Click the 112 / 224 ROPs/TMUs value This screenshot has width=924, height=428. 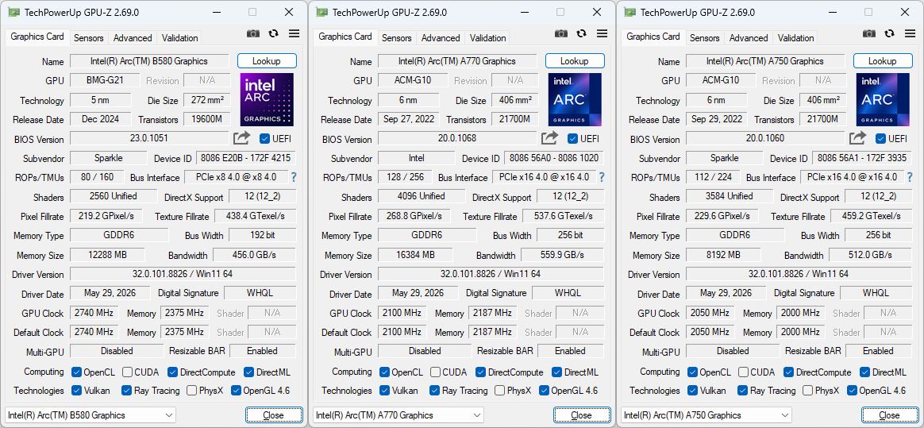point(713,177)
